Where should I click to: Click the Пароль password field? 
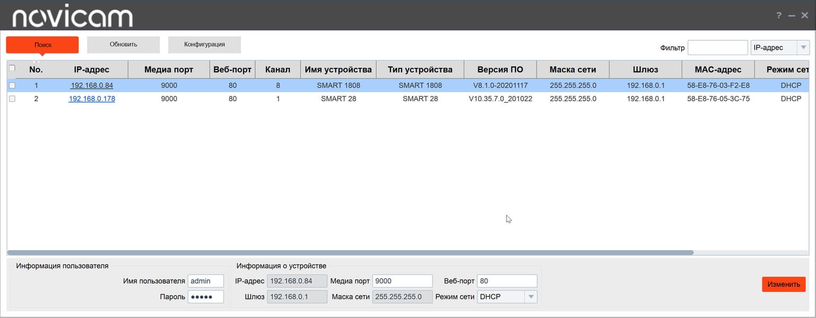(206, 297)
